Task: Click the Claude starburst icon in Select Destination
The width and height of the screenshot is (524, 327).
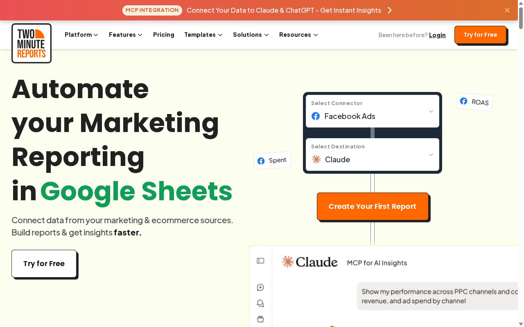Action: pos(316,159)
